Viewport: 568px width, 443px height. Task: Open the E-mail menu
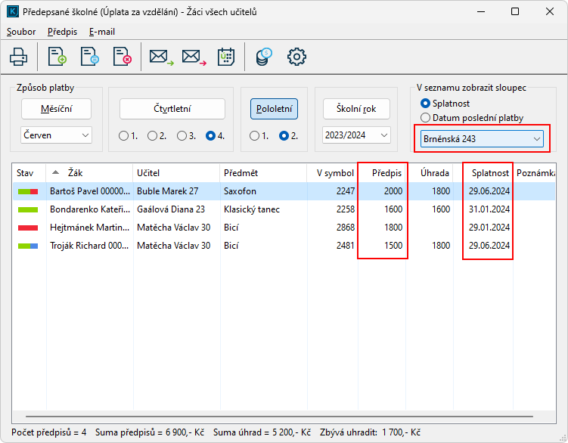101,32
